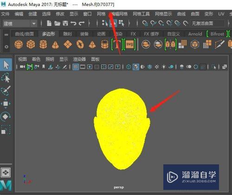Viewport: 232px width, 195px height.
Task: Open the 网格工具 menu
Action: (141, 14)
